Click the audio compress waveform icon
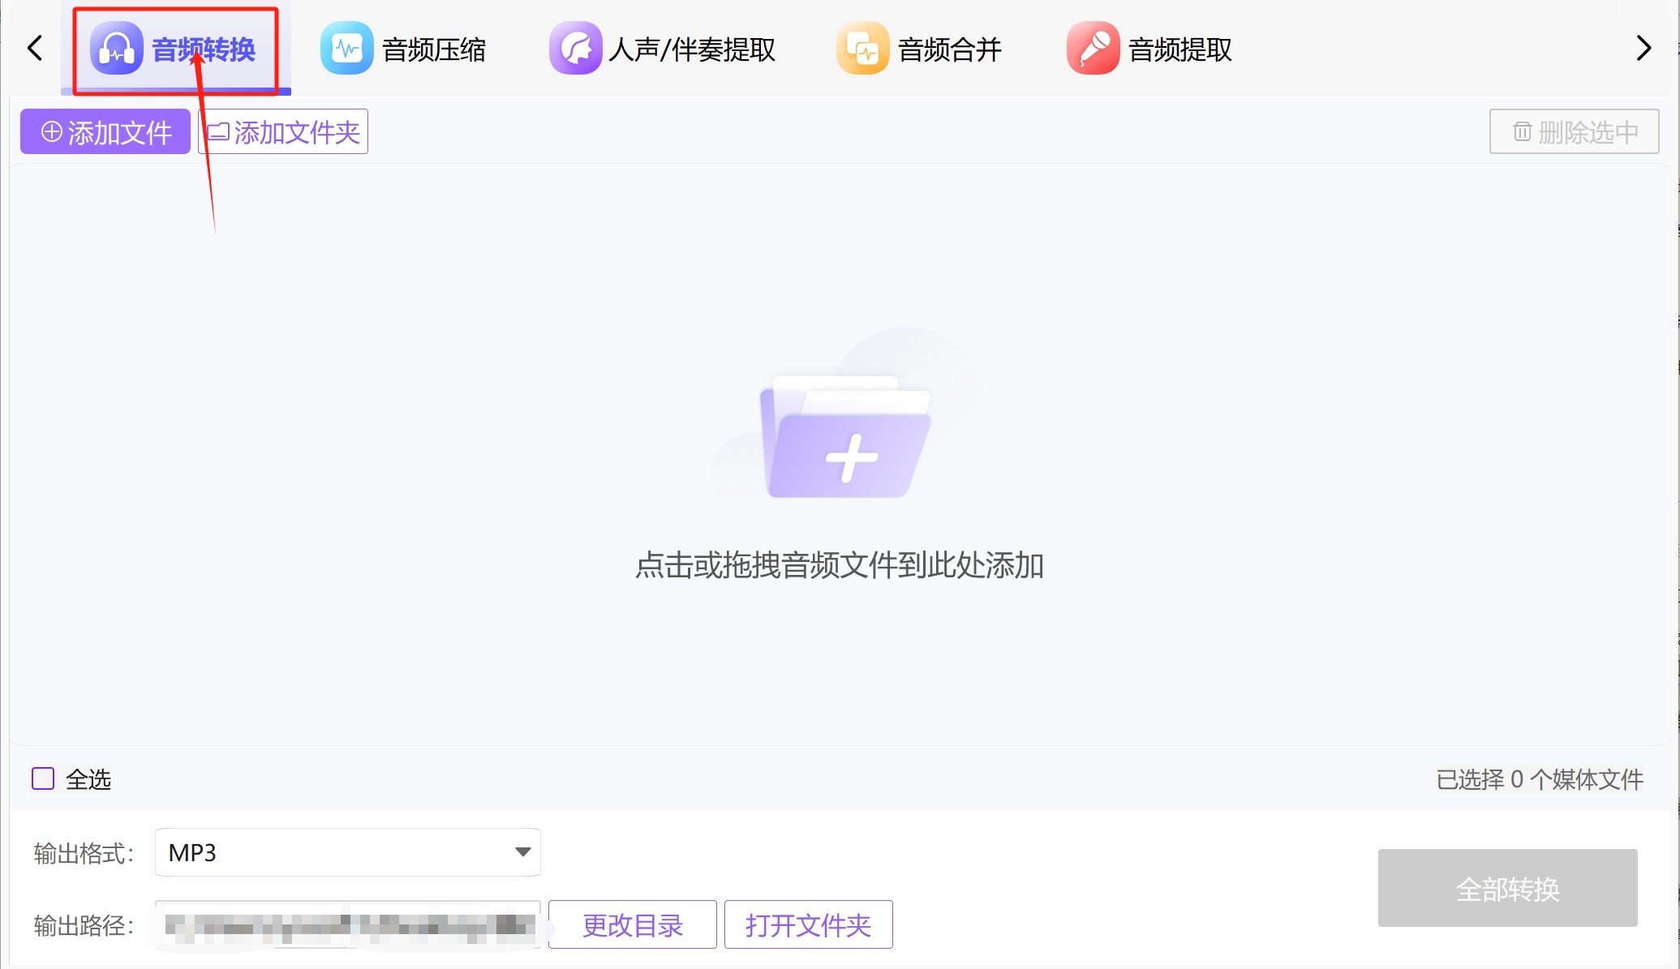The width and height of the screenshot is (1680, 969). (346, 49)
